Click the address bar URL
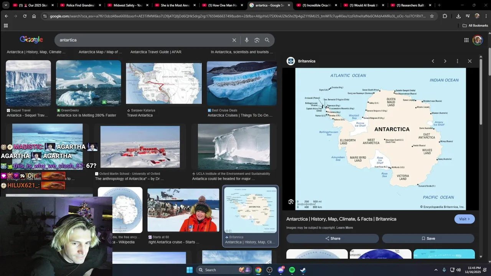This screenshot has height=276, width=491. click(238, 16)
